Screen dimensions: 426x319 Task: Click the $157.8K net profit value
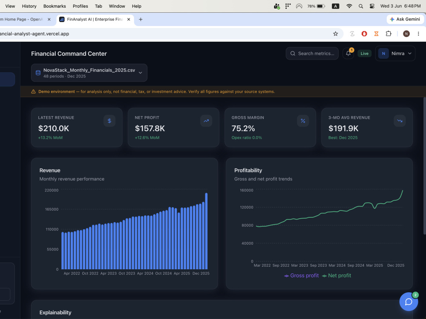[150, 128]
